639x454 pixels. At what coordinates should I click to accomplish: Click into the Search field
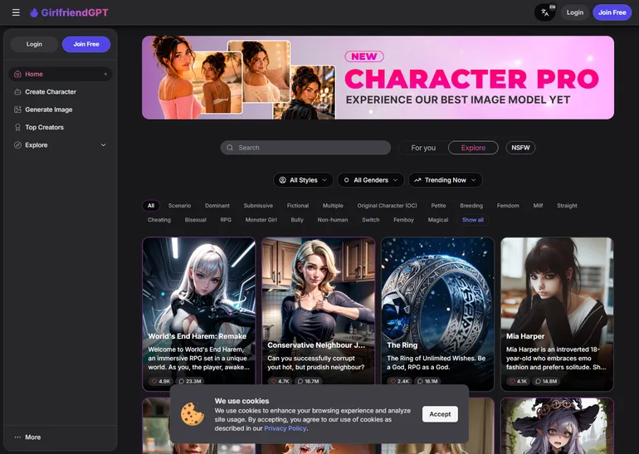(305, 148)
